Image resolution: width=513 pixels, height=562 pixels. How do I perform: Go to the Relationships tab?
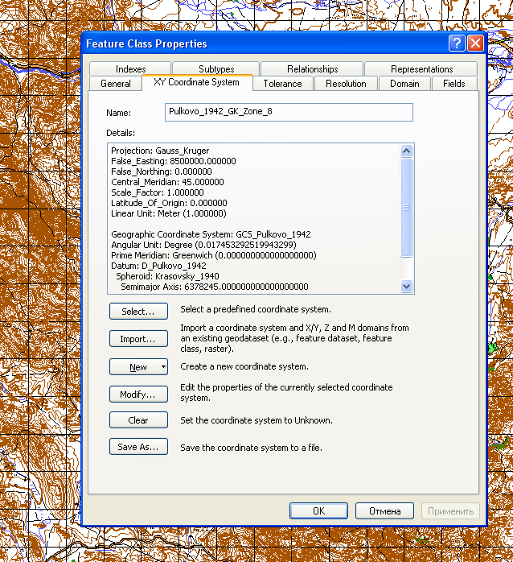[312, 68]
